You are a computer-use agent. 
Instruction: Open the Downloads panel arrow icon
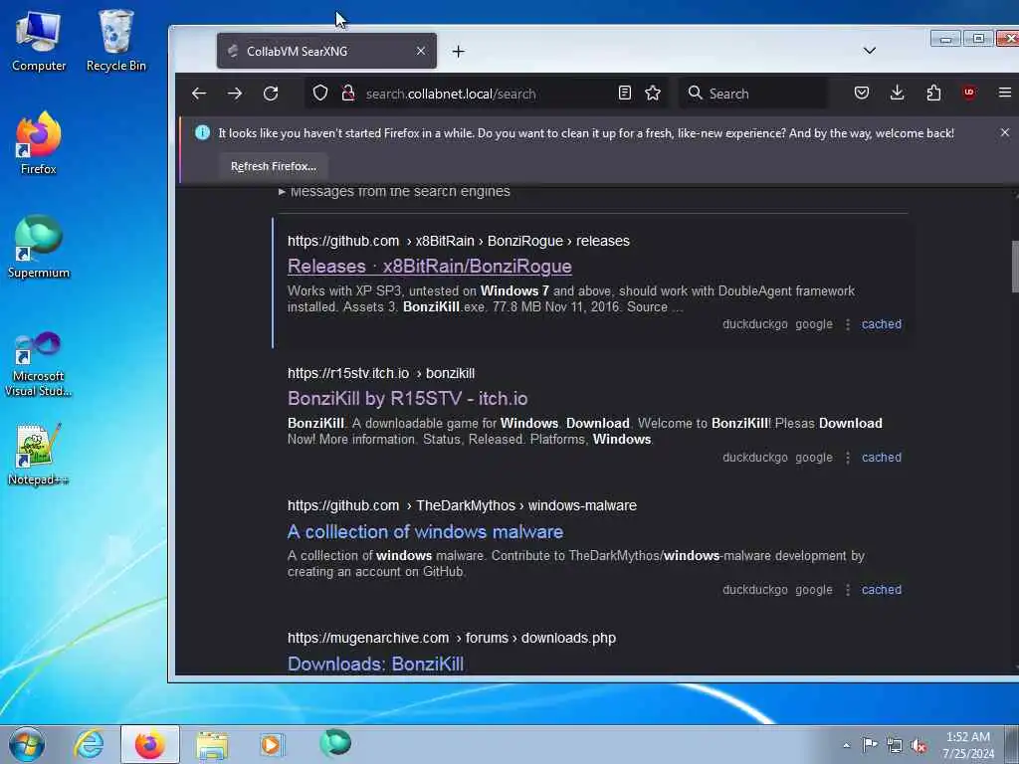(897, 93)
